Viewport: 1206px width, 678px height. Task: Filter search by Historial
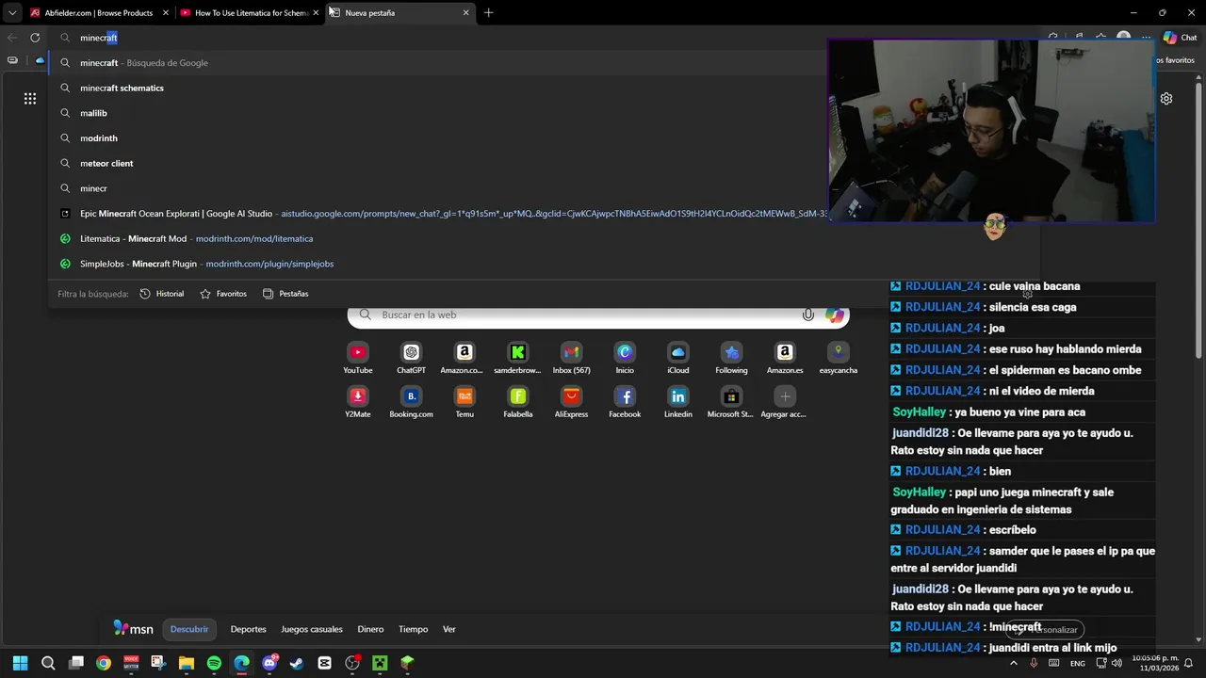pyautogui.click(x=161, y=294)
